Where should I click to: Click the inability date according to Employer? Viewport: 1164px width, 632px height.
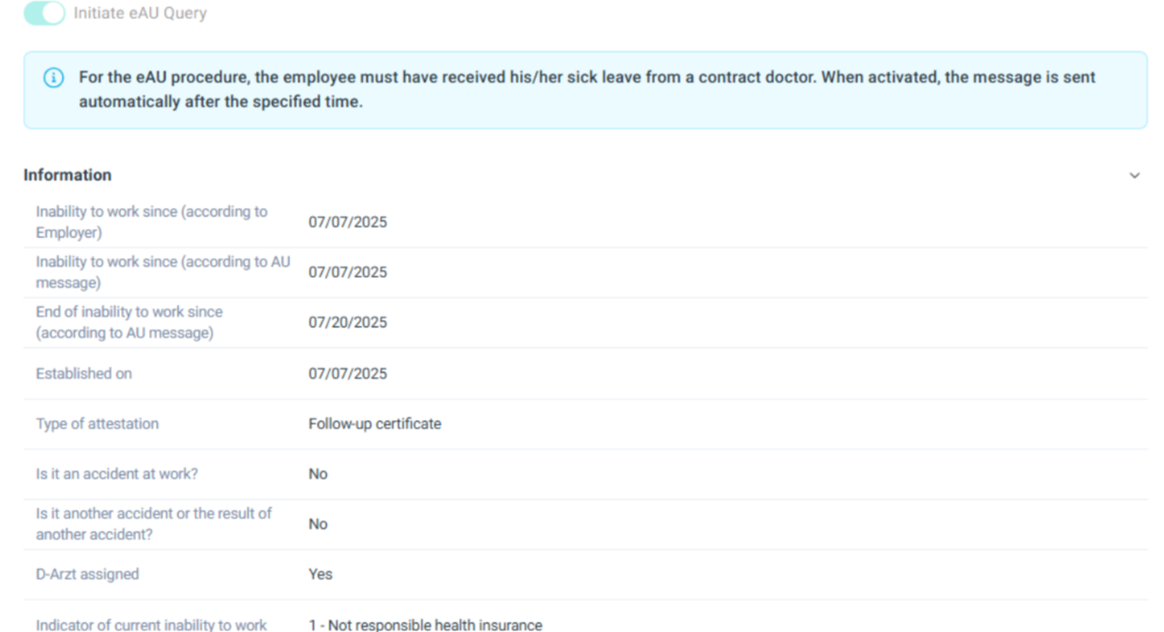click(x=347, y=222)
